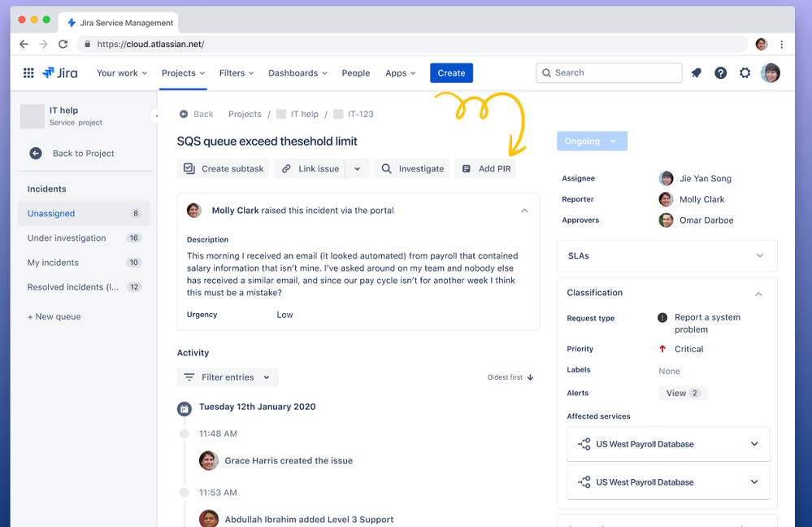Click browser back arrow
This screenshot has width=812, height=527.
(24, 44)
